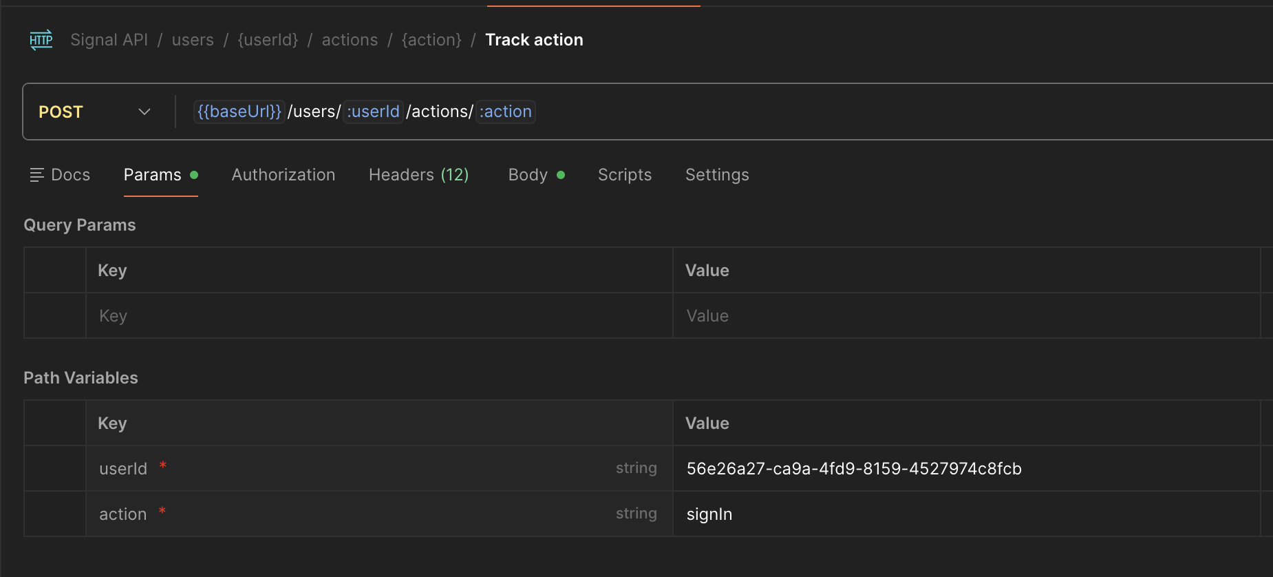Click the document lines icon beside Docs
Viewport: 1273px width, 577px height.
point(37,174)
